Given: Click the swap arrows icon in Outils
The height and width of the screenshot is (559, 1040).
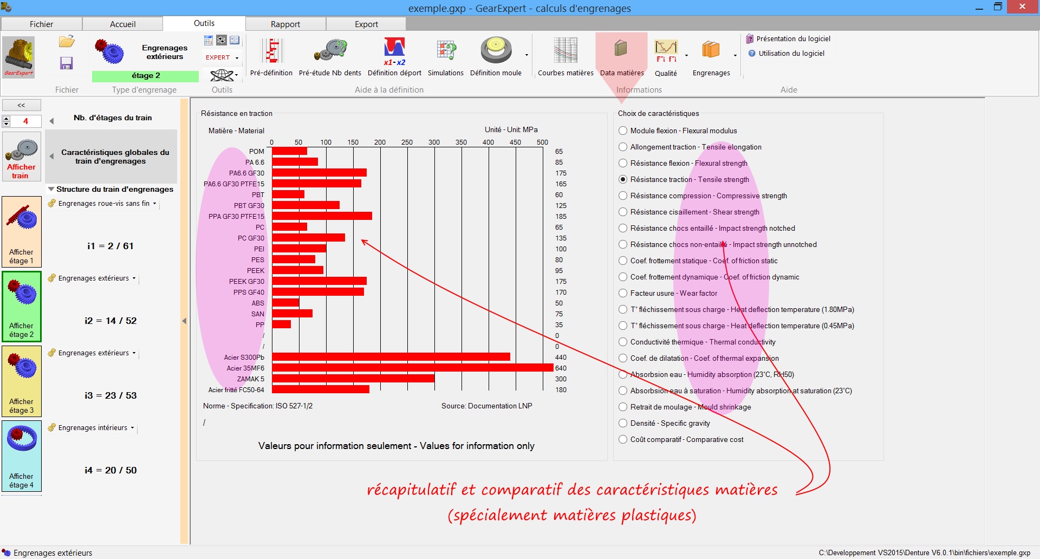Looking at the screenshot, I should pos(222,40).
